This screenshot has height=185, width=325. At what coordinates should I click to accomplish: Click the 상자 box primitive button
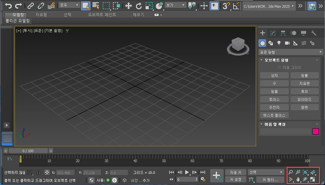tap(274, 76)
